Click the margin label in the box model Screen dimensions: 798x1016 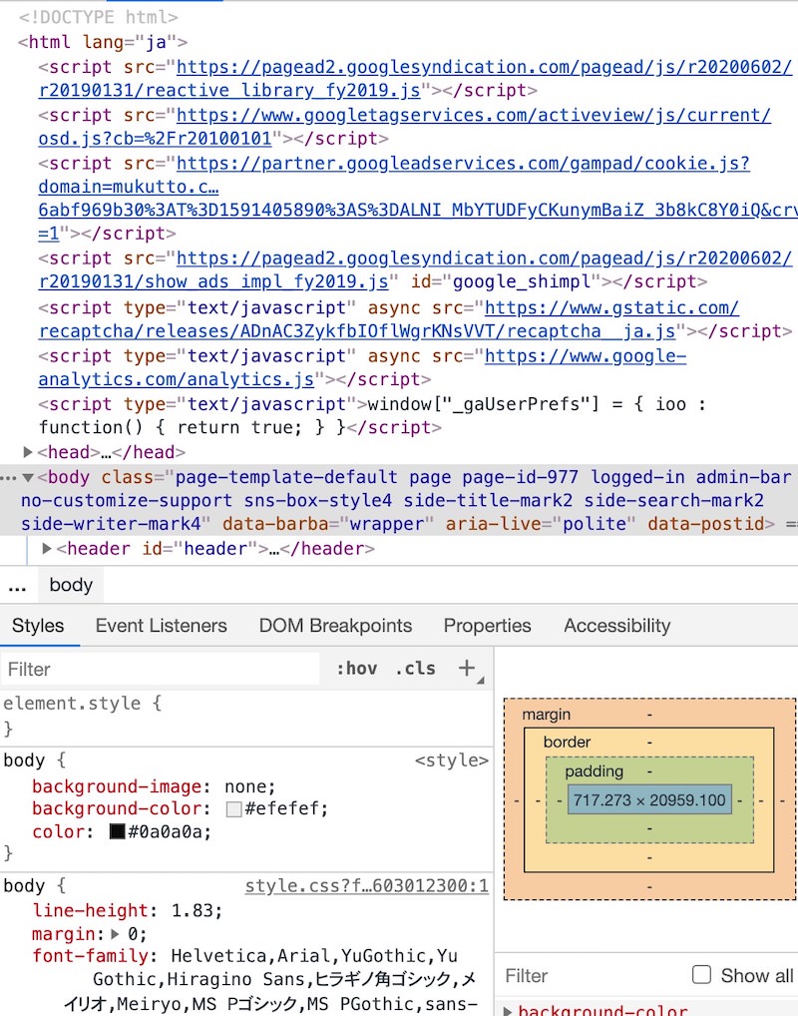(x=546, y=714)
